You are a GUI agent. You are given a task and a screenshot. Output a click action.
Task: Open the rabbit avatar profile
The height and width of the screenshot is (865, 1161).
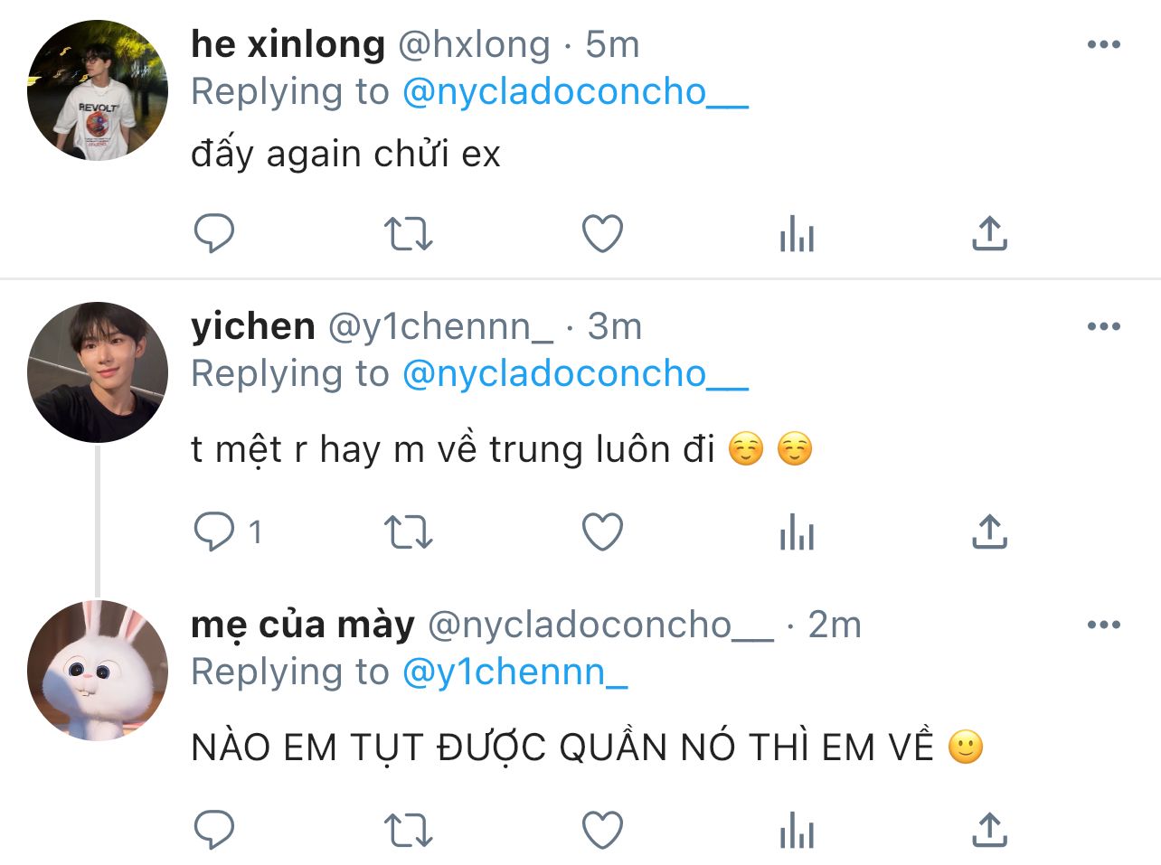[x=98, y=671]
